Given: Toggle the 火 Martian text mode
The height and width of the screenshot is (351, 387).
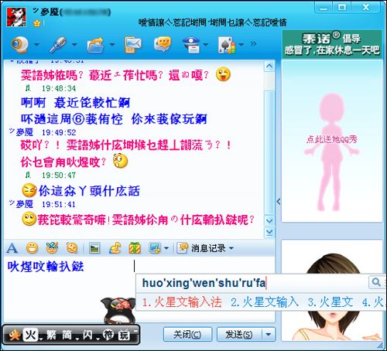Looking at the screenshot, I should pos(30,335).
